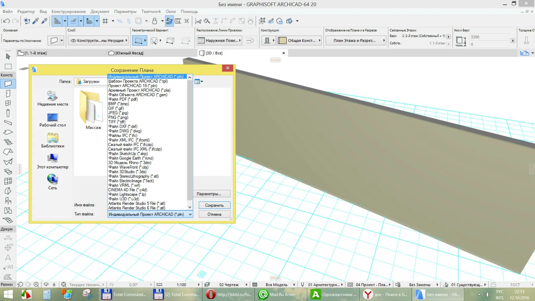Click the Отмена button
This screenshot has height=301, width=535.
[214, 214]
